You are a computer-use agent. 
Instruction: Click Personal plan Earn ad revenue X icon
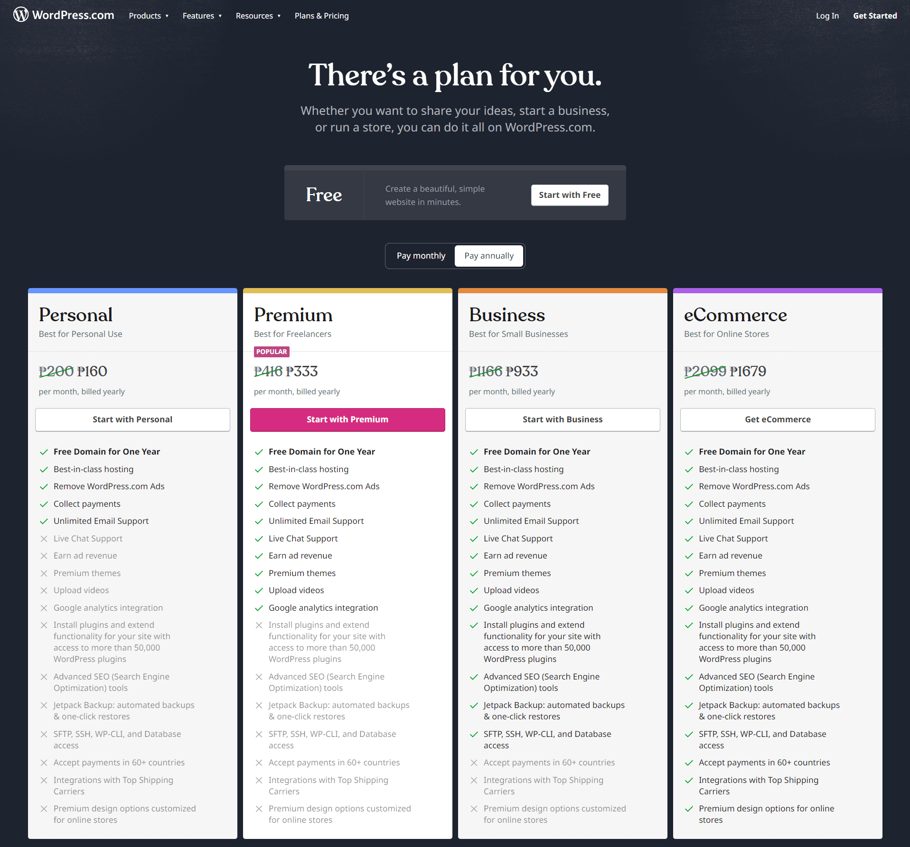[44, 556]
